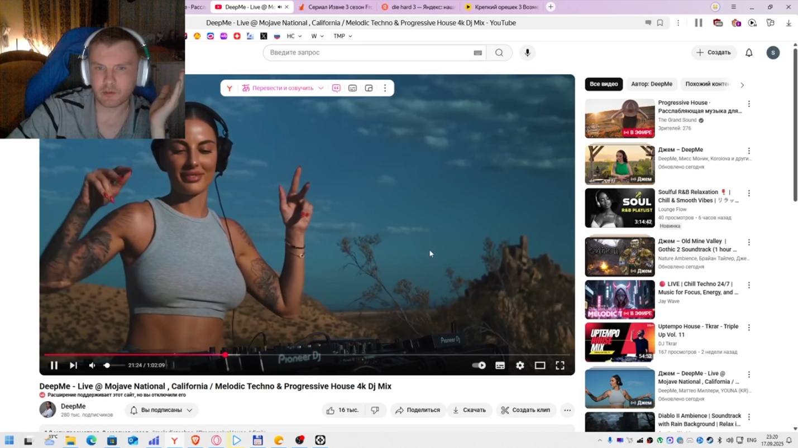Mute the video player volume

(x=92, y=365)
